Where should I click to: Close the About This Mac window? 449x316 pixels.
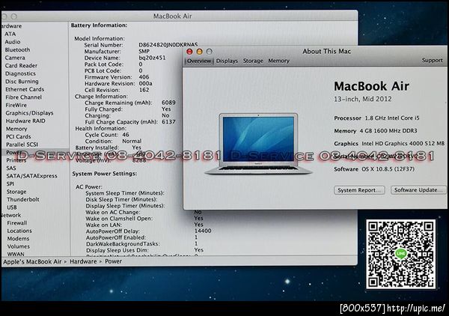(x=189, y=52)
